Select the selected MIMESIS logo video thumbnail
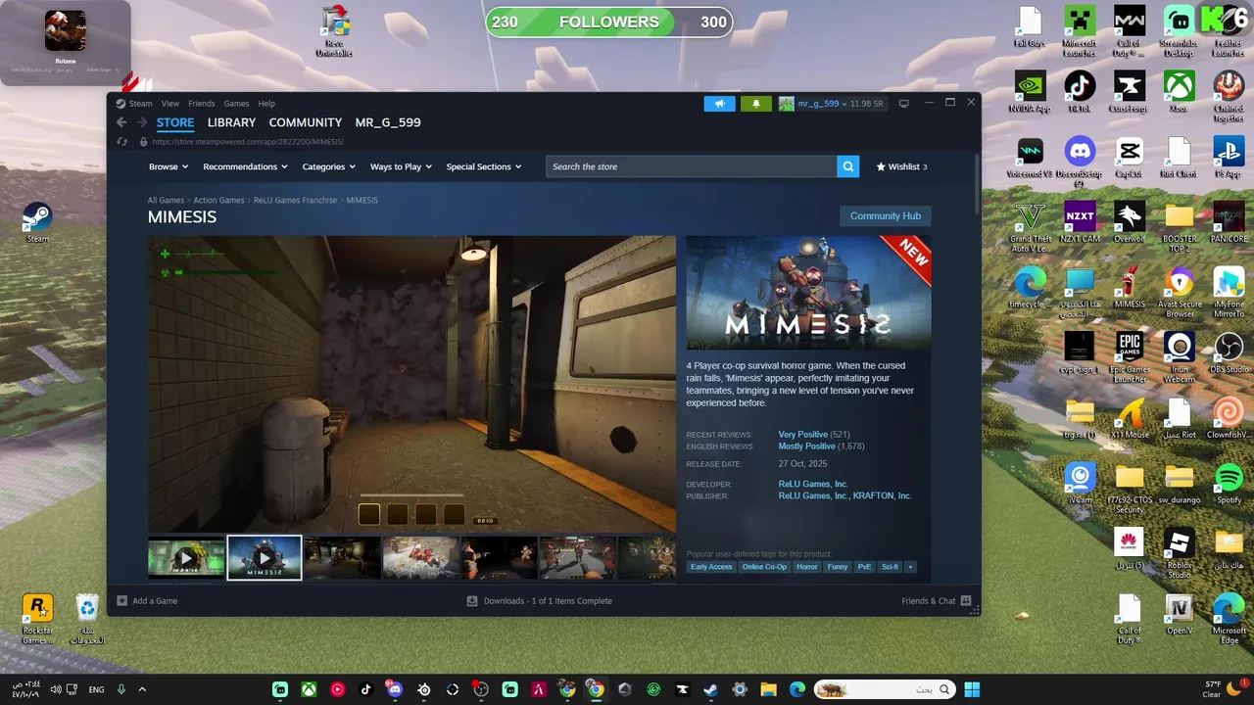The image size is (1254, 705). 265,558
